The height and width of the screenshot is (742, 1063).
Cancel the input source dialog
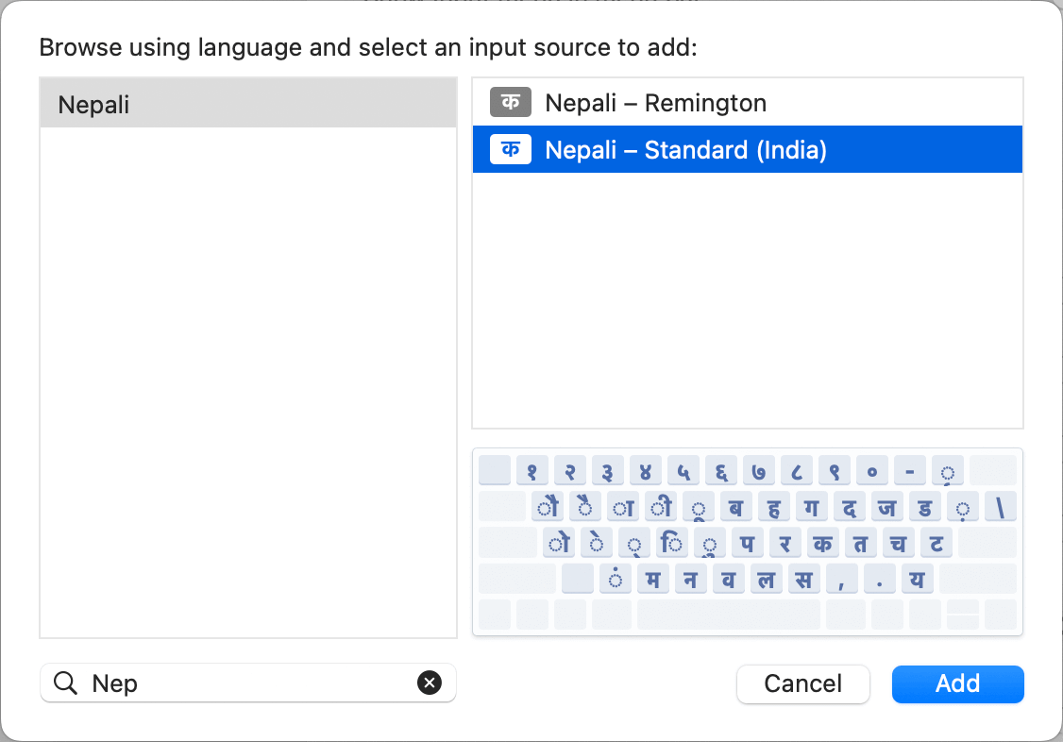802,683
